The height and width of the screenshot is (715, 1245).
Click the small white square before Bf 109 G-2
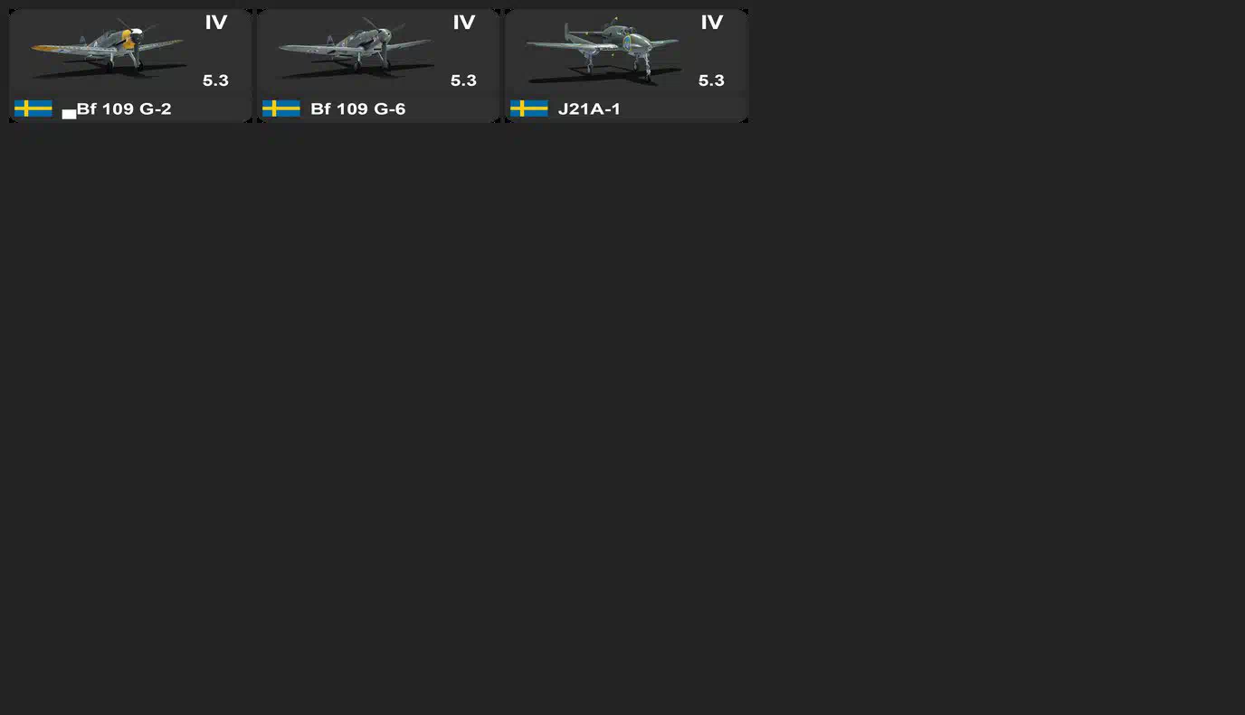[x=69, y=114]
